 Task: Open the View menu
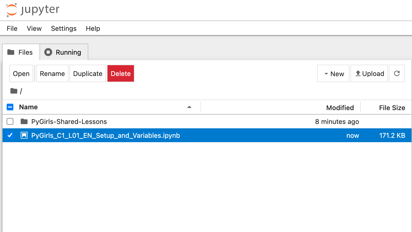(x=34, y=28)
